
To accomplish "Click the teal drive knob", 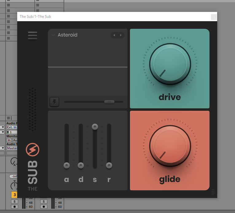I will 170,64.
